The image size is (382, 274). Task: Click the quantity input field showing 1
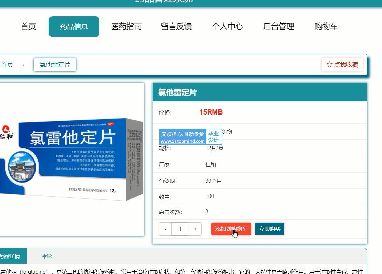(180, 229)
